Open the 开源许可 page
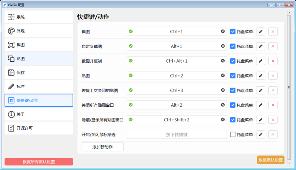The width and height of the screenshot is (296, 170). point(39,128)
